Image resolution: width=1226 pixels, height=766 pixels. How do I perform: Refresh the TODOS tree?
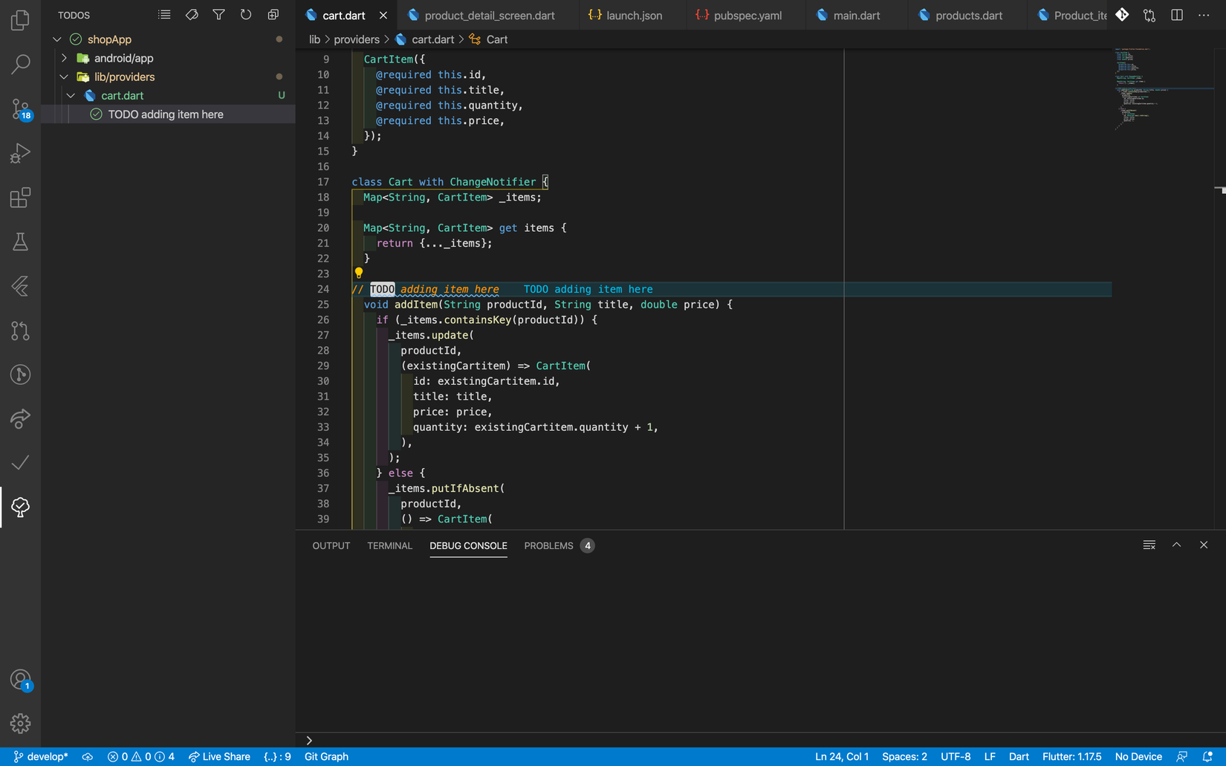[x=246, y=15]
